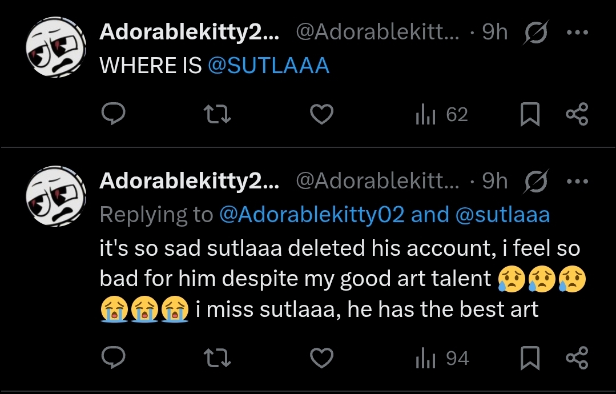Reply to the 'WHERE IS @SUTLAAA' tweet
This screenshot has width=616, height=394.
113,116
